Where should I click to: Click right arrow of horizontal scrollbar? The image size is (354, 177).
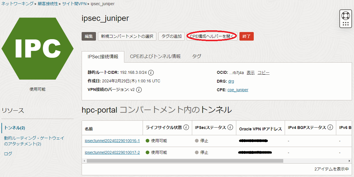tap(349, 161)
